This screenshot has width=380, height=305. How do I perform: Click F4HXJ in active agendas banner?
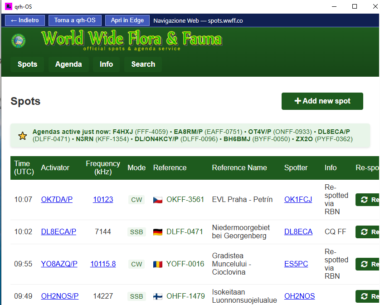tap(123, 132)
